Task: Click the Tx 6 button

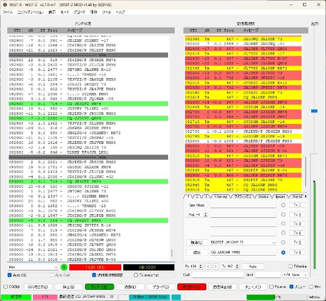Action: tap(297, 253)
